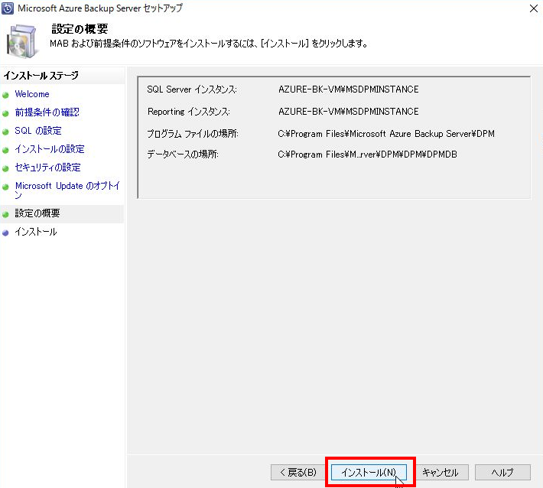The image size is (543, 488).
Task: Click green status dot beside 設定の概要
Action: coord(5,214)
